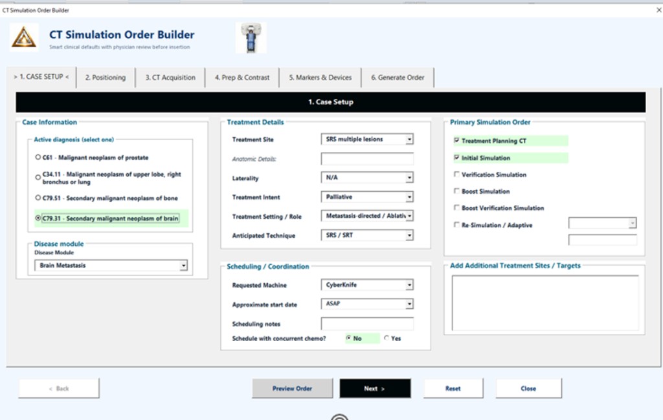Choose Yes for concurrent chemo
Viewport: 663px width, 420px height.
point(387,338)
